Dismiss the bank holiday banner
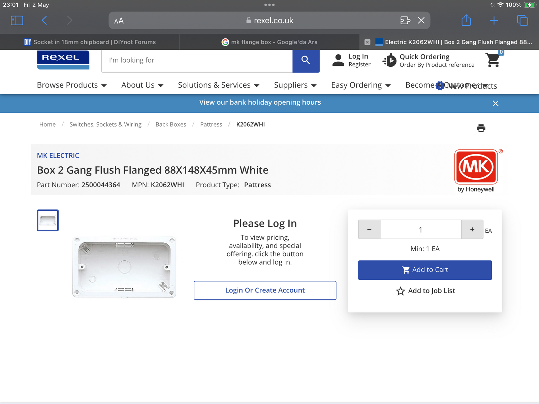Viewport: 539px width, 404px height. point(495,103)
